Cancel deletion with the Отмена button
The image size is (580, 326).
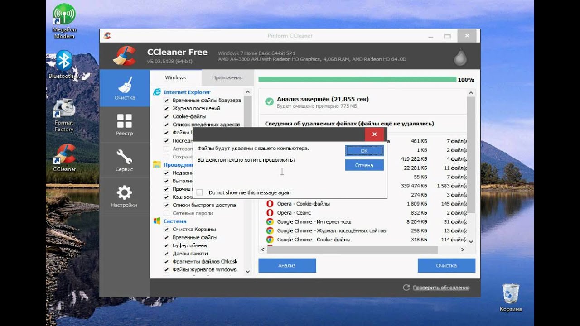[x=364, y=165]
